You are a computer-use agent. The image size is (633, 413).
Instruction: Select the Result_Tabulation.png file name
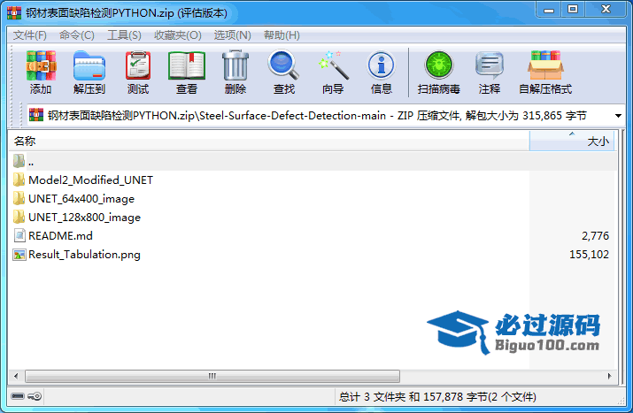pos(84,255)
